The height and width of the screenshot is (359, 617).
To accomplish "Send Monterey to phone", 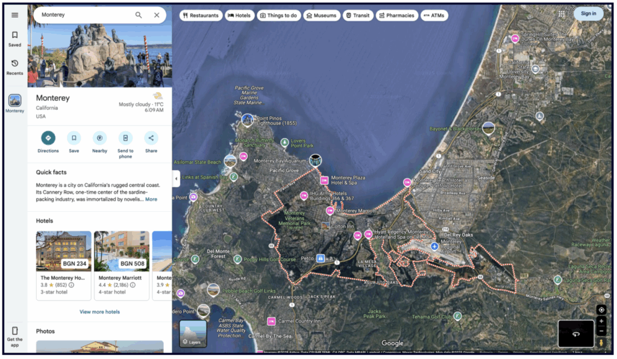I will (125, 138).
